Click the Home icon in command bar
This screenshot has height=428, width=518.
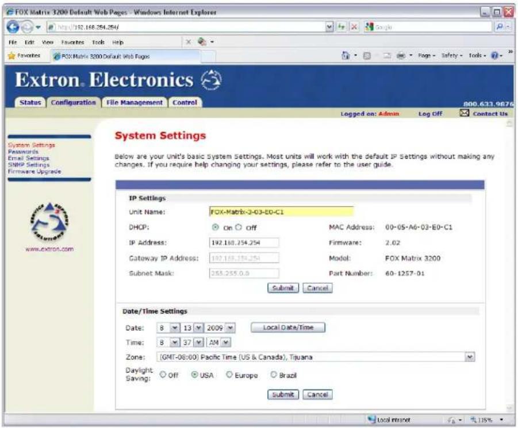pos(345,55)
